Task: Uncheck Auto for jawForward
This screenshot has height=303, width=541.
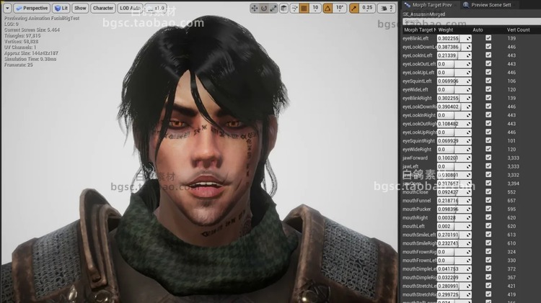Action: 488,158
